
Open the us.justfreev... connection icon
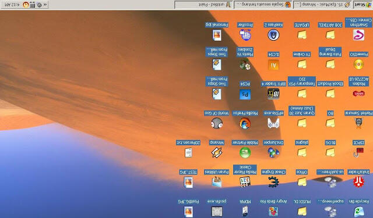click(330, 182)
